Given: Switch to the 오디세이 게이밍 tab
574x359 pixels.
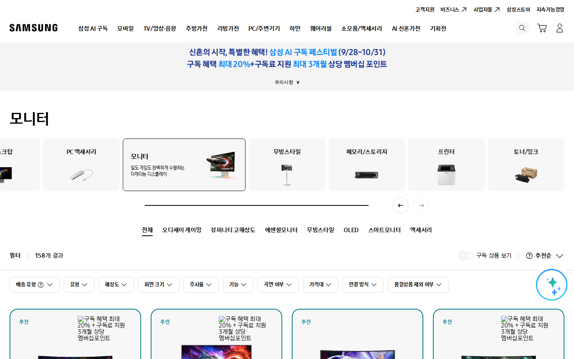Looking at the screenshot, I should pos(182,230).
